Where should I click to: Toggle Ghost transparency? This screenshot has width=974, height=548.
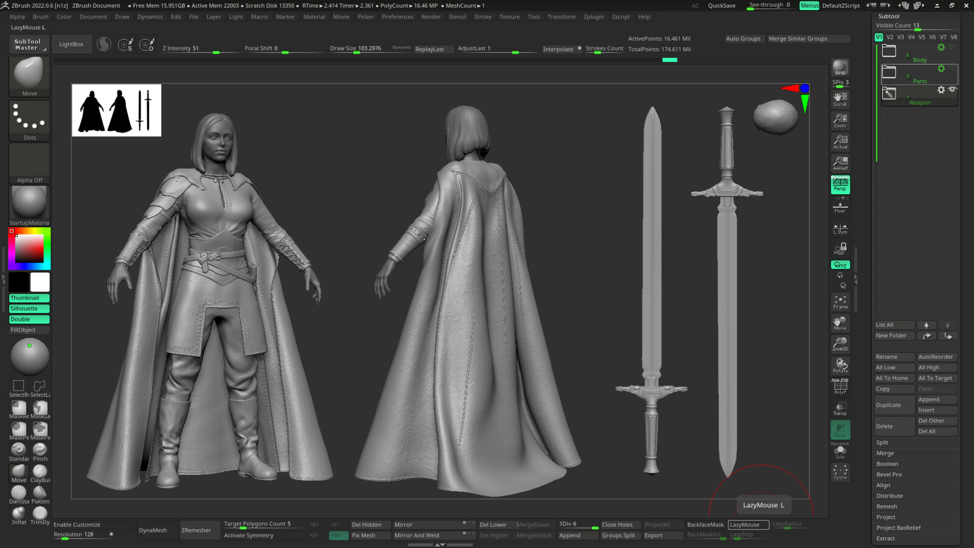point(840,429)
